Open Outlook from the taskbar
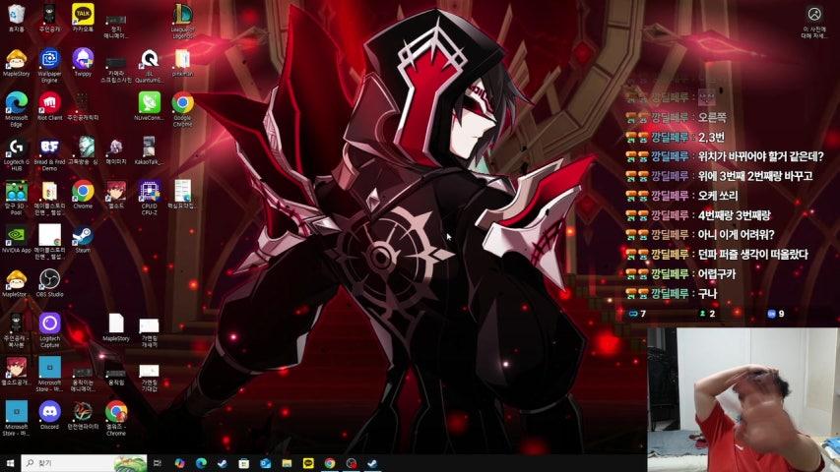Viewport: 840px width, 472px height. point(265,463)
